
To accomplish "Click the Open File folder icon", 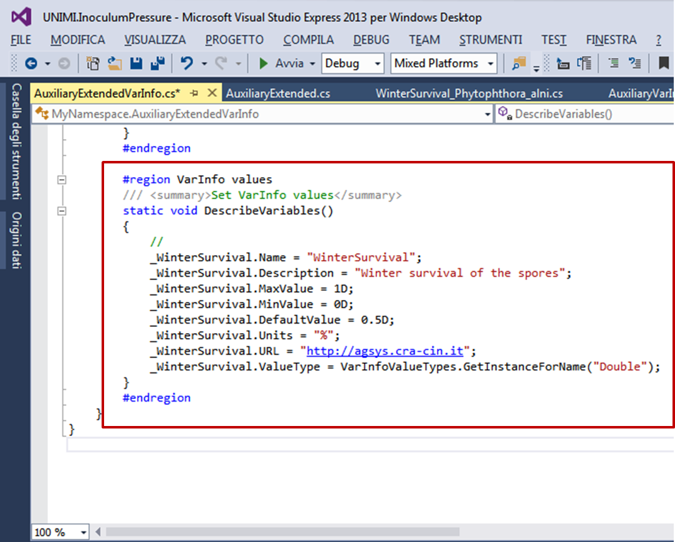I will pyautogui.click(x=115, y=64).
